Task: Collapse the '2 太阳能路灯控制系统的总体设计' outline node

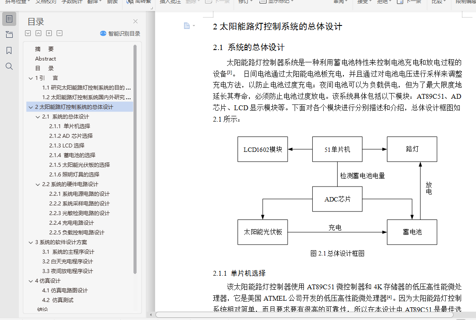Action: 31,107
